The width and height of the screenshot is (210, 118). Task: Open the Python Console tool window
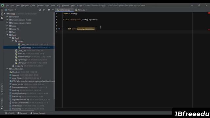click(x=38, y=113)
